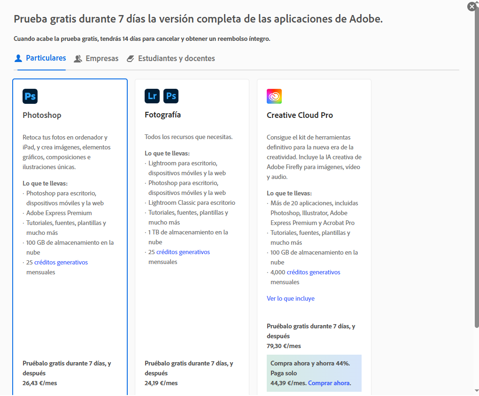Select the Creative Cloud Pro plan title
Screen dimensions: 479x396
(300, 115)
